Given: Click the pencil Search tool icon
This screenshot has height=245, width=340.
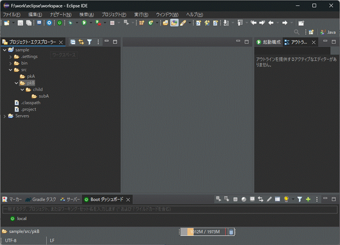Looking at the screenshot, I should pyautogui.click(x=183, y=23).
